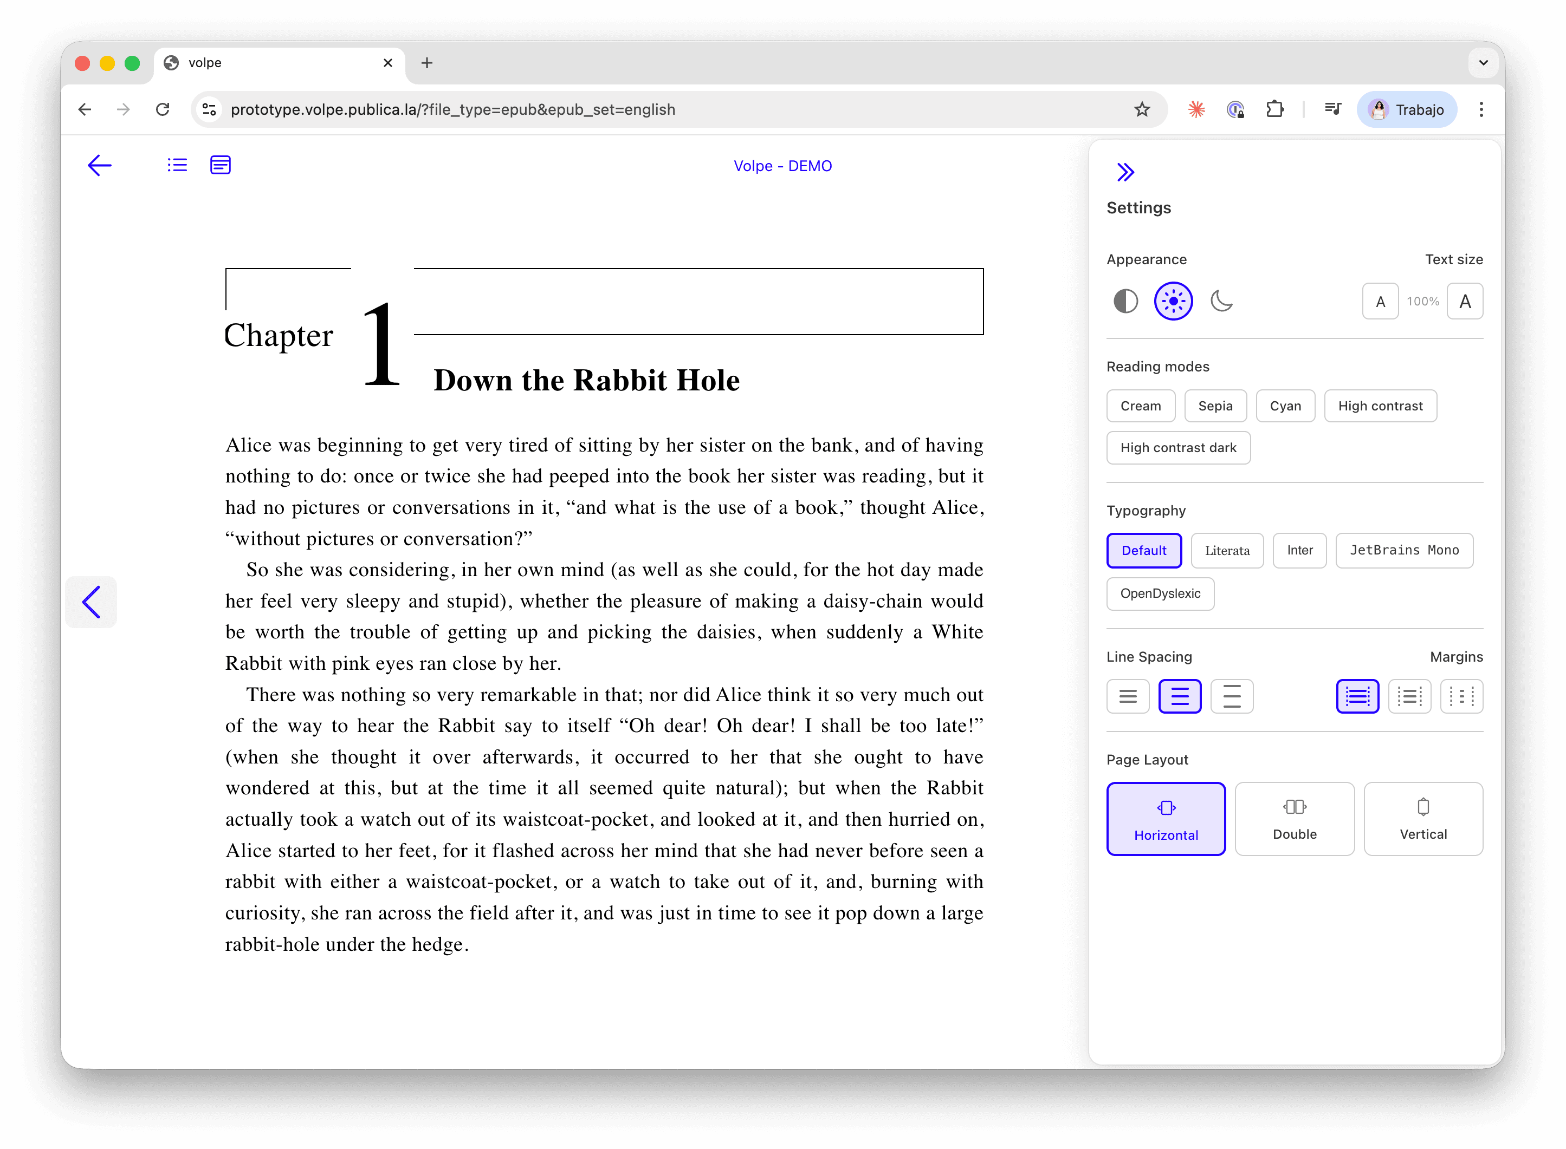Open the privacy lock extension icon
Viewport: 1566px width, 1149px height.
(x=1235, y=109)
